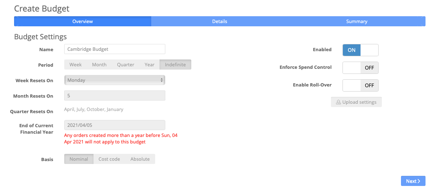Set budget basis to Cost code
The height and width of the screenshot is (191, 432).
click(109, 159)
